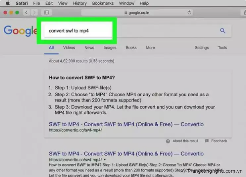Viewport: 246px width, 177px height.
Task: Click the reload page icon
Action: [x=189, y=13]
